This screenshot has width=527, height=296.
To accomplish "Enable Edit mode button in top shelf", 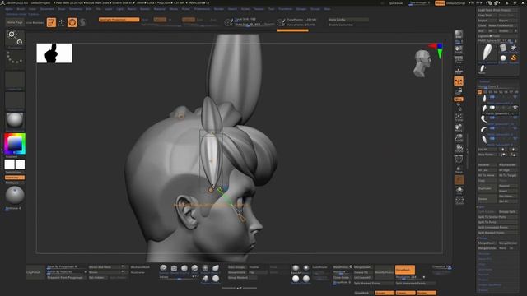I will tap(51, 22).
